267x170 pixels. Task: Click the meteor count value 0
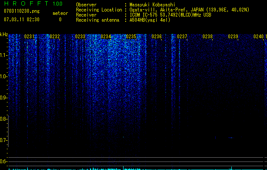pyautogui.click(x=60, y=20)
